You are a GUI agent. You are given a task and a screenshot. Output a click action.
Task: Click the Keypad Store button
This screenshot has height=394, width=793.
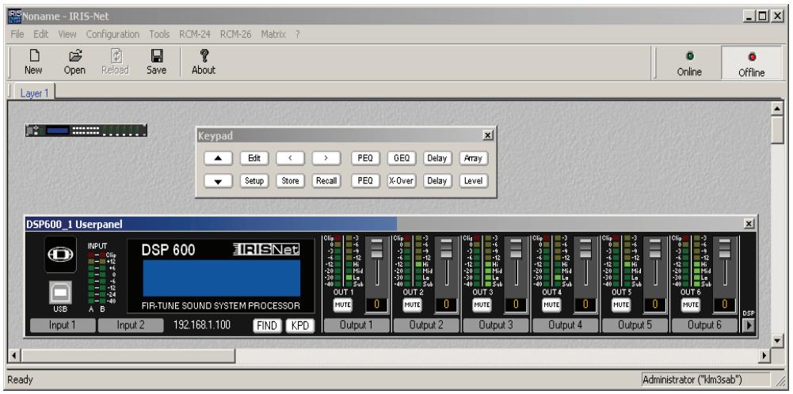click(290, 181)
